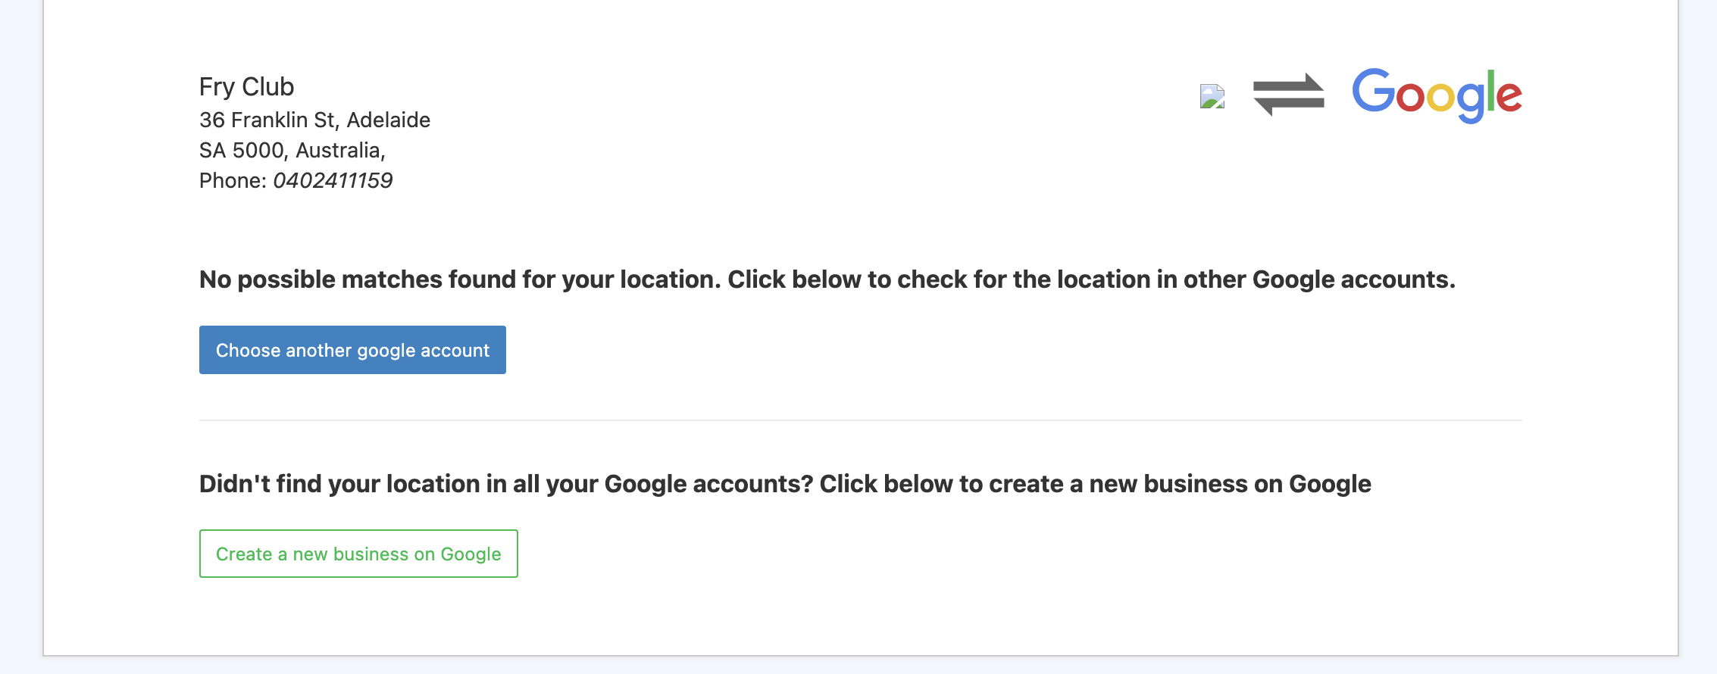1717x674 pixels.
Task: Create a new business on Google
Action: pyautogui.click(x=358, y=554)
